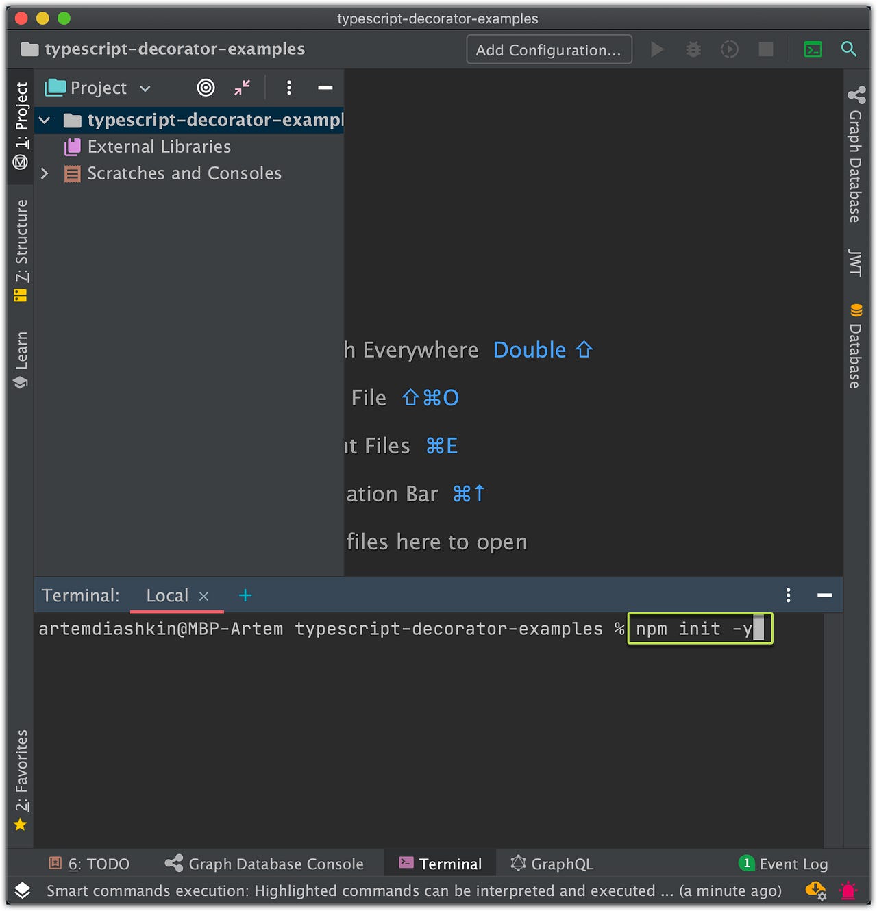Open the Graph Database side tab
The width and height of the screenshot is (877, 911).
[x=856, y=154]
